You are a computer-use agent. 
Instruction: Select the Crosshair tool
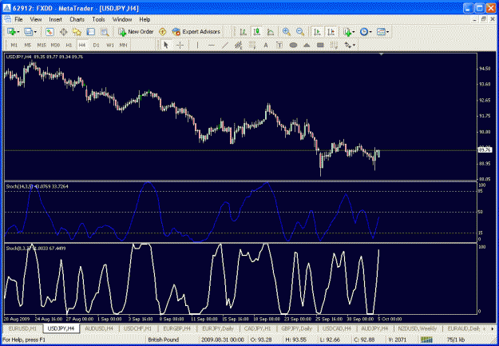[x=180, y=46]
